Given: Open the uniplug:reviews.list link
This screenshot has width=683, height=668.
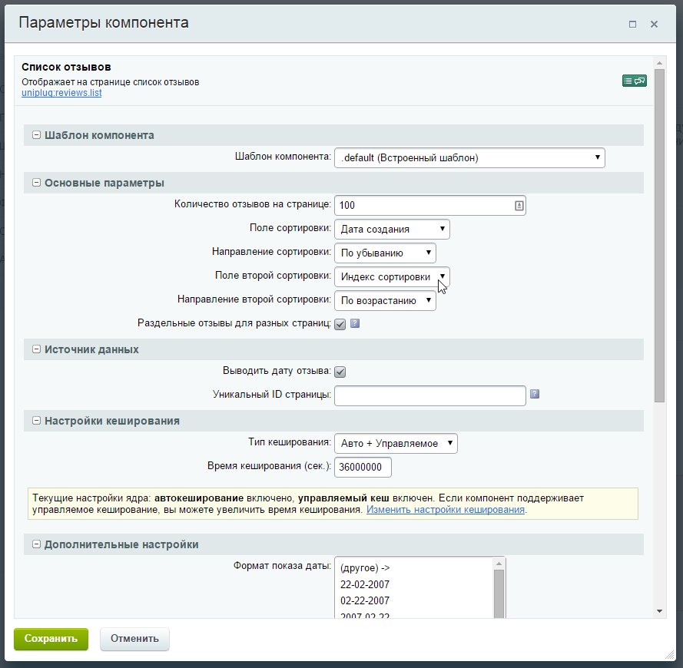Looking at the screenshot, I should click(62, 92).
